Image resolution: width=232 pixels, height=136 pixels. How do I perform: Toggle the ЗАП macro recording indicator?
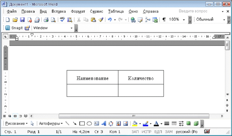[135, 132]
